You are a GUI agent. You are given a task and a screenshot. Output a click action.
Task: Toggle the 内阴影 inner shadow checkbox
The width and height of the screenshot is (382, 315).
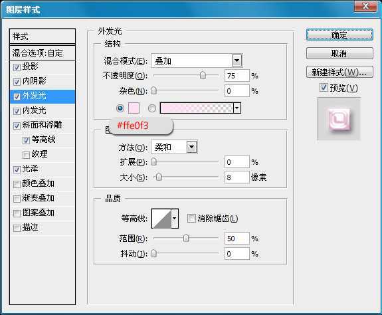pyautogui.click(x=17, y=82)
